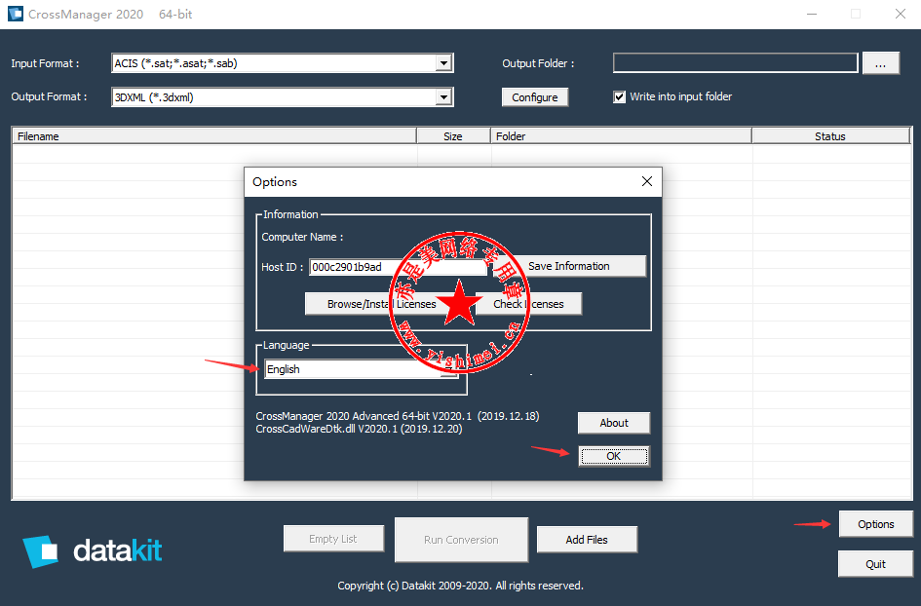Click the CrossManager 2020 Advanced version text
921x606 pixels.
tap(398, 416)
